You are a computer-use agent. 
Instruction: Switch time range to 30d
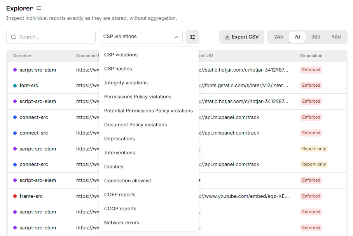(x=316, y=37)
